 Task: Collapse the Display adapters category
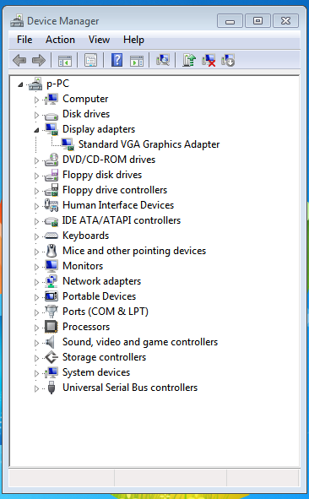(x=36, y=130)
